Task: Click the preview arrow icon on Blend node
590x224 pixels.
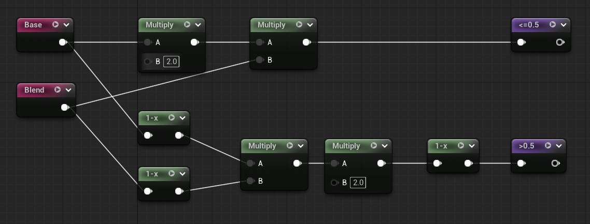Action: (57, 89)
